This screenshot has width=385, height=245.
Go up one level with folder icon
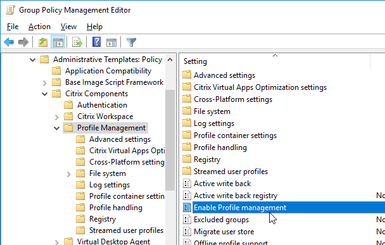(x=43, y=42)
